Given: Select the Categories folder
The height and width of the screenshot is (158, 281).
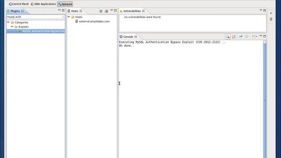Looking at the screenshot, I should [x=19, y=22].
